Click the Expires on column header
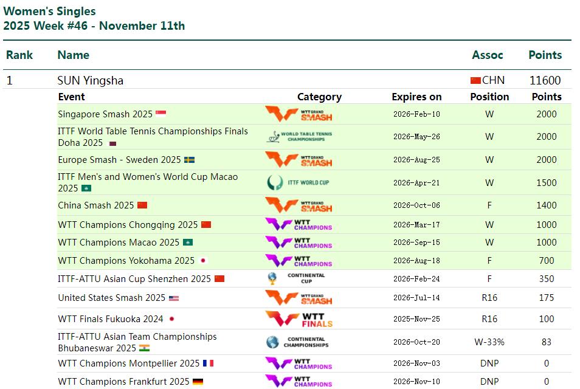 416,97
